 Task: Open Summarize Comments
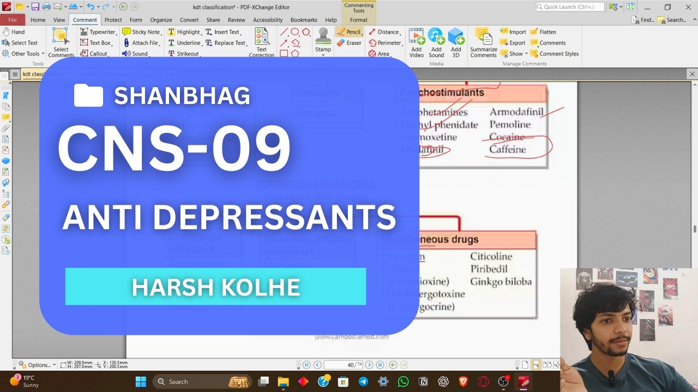coord(484,42)
